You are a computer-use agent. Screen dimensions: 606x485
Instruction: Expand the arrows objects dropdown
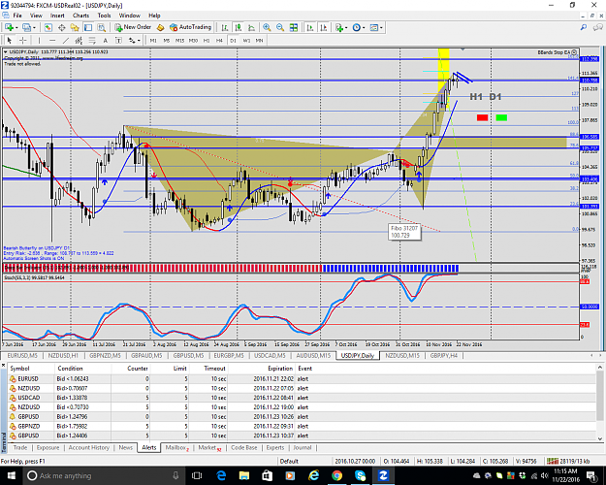[139, 40]
